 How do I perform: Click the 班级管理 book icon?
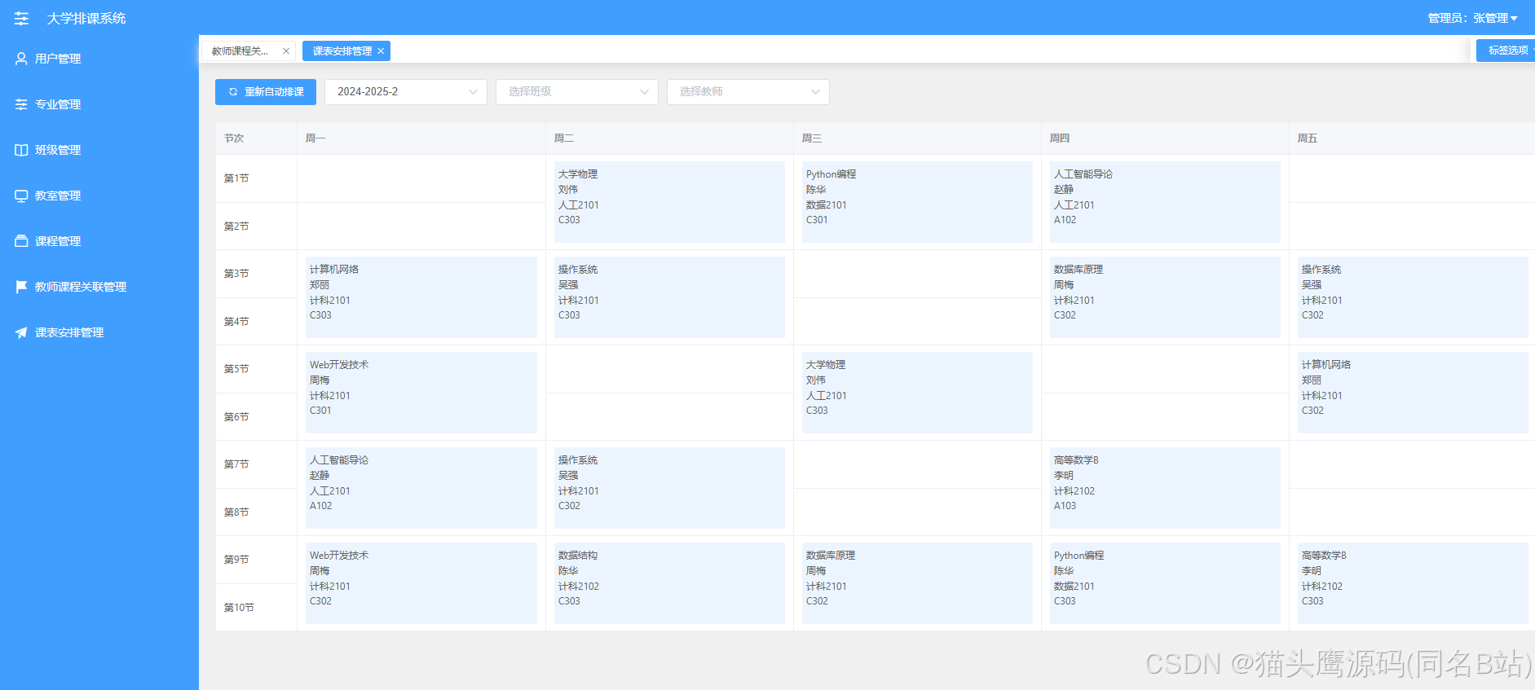21,150
